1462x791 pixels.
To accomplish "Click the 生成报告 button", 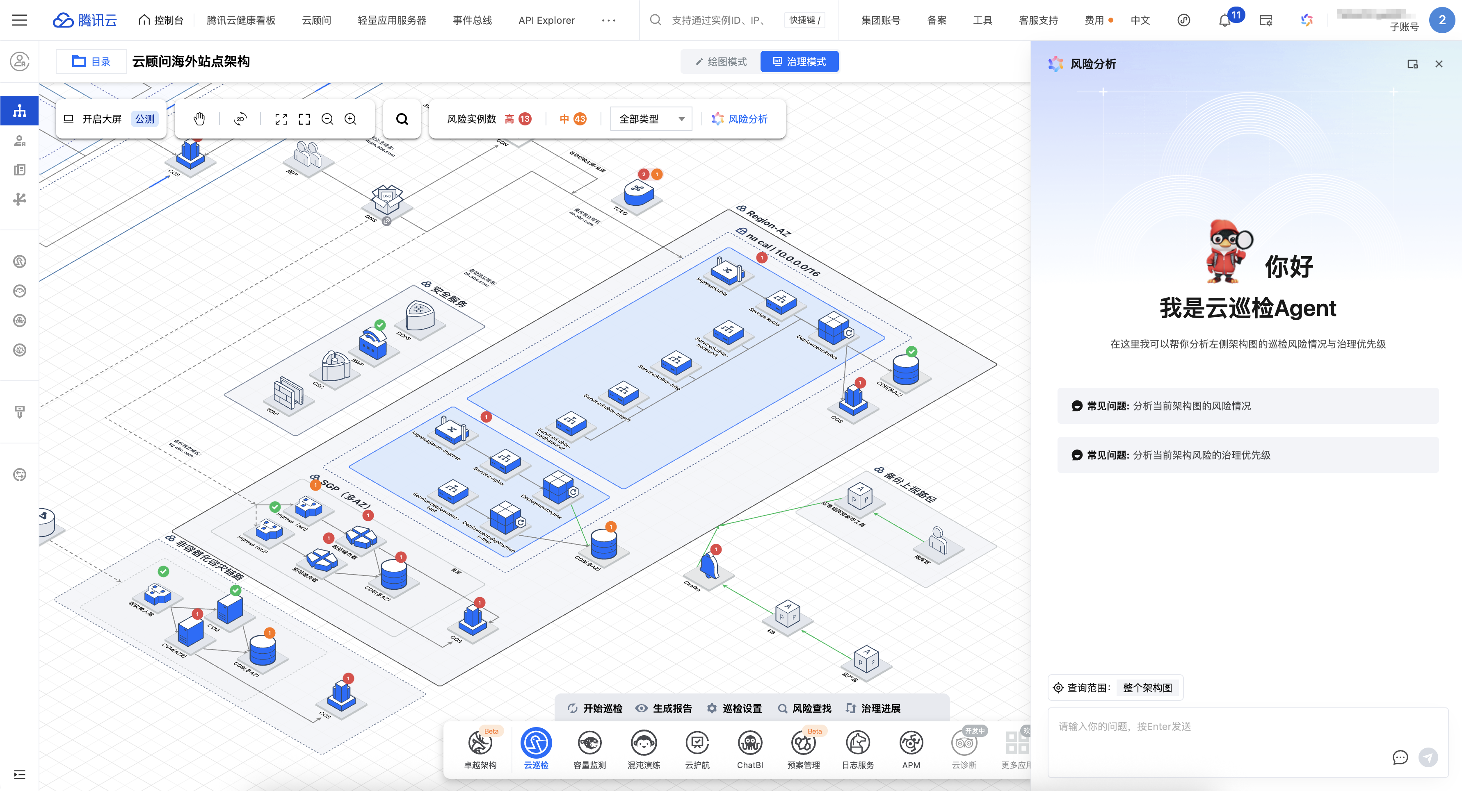I will 664,708.
